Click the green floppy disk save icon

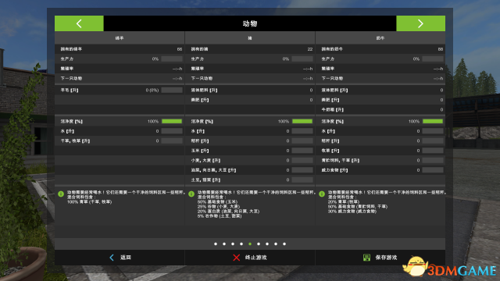[x=366, y=258]
